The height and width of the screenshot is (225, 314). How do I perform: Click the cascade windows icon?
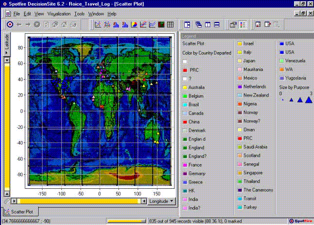[x=199, y=25]
